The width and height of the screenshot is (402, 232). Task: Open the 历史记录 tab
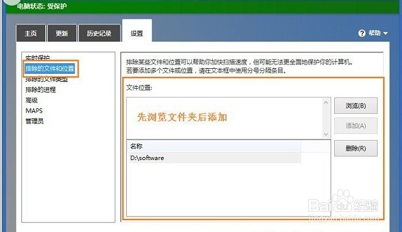pos(99,33)
